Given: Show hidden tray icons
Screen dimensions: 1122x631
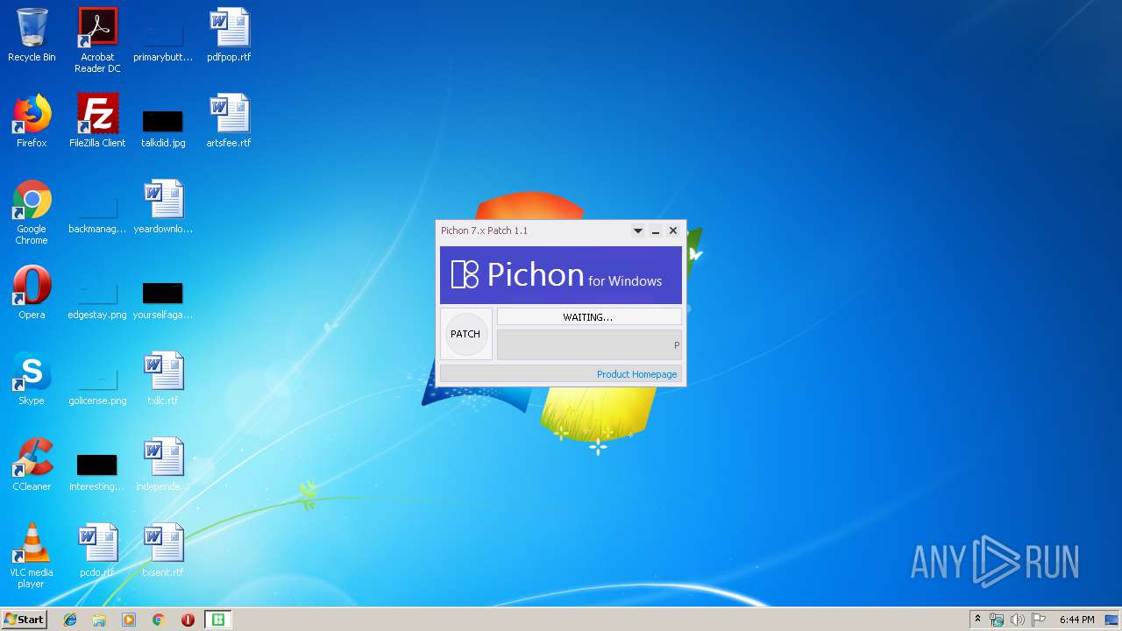Looking at the screenshot, I should coord(977,620).
